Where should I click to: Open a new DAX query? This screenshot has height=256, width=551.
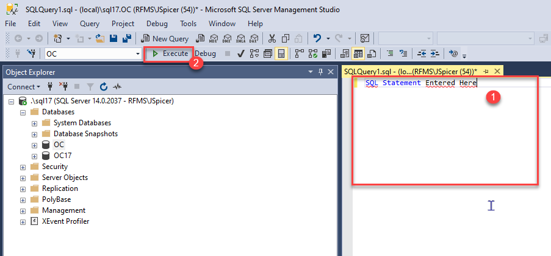coord(254,38)
